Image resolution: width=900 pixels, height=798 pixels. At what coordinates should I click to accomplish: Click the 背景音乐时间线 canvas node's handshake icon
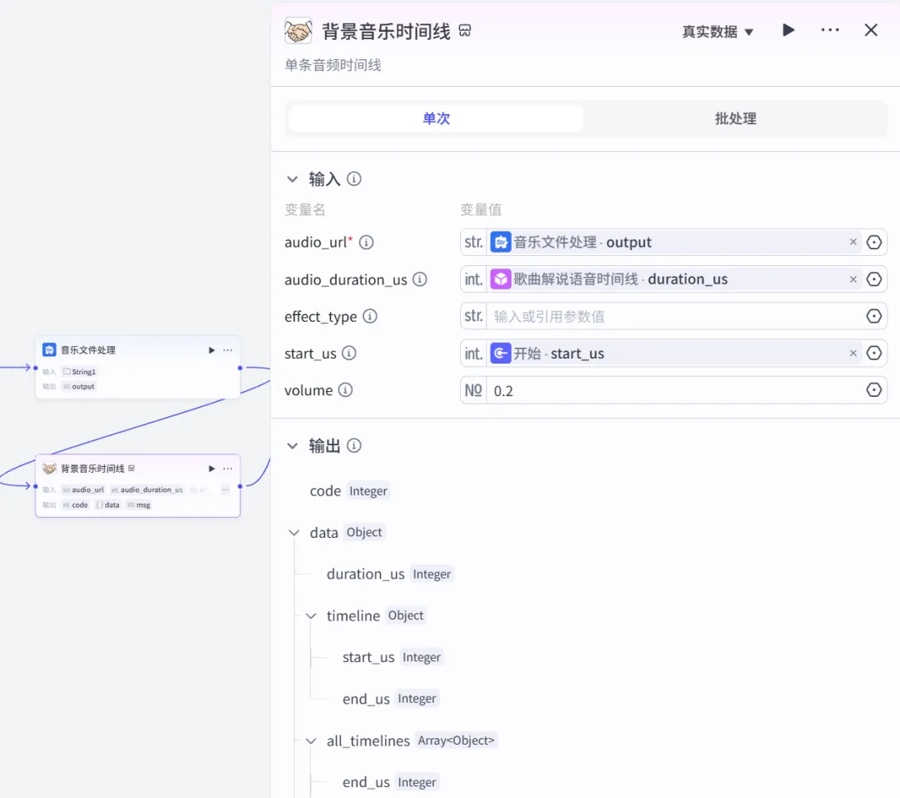point(49,469)
